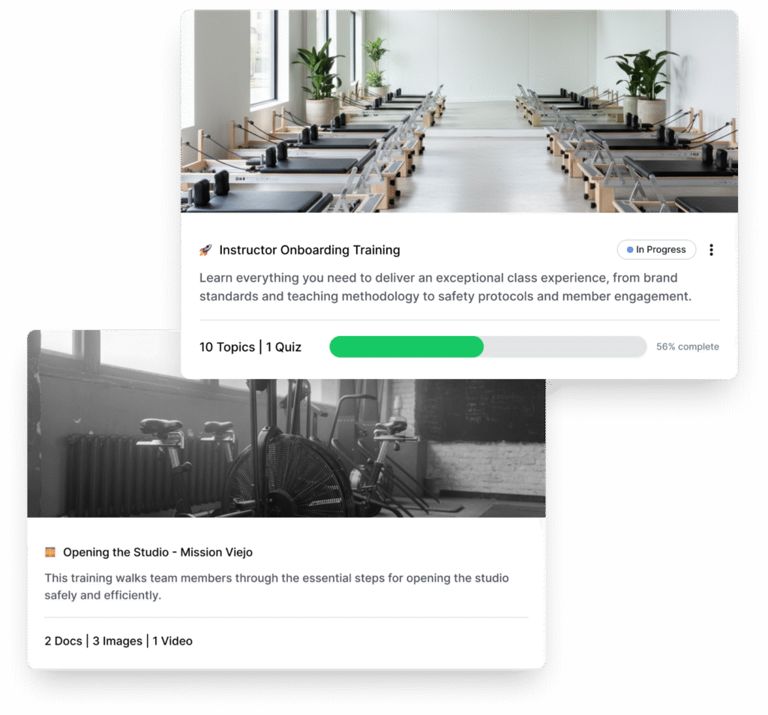Click the 2 Docs label
The image size is (768, 715).
(x=63, y=641)
